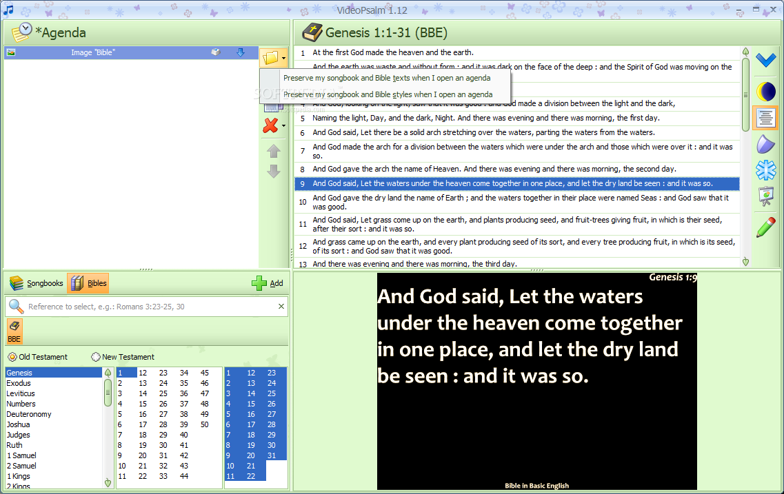Click the Agenda notepad clock icon

(x=21, y=32)
